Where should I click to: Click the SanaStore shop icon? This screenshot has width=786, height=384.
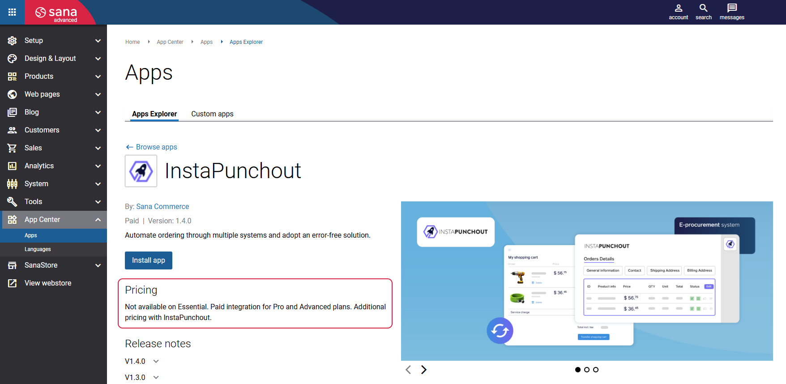(x=12, y=265)
